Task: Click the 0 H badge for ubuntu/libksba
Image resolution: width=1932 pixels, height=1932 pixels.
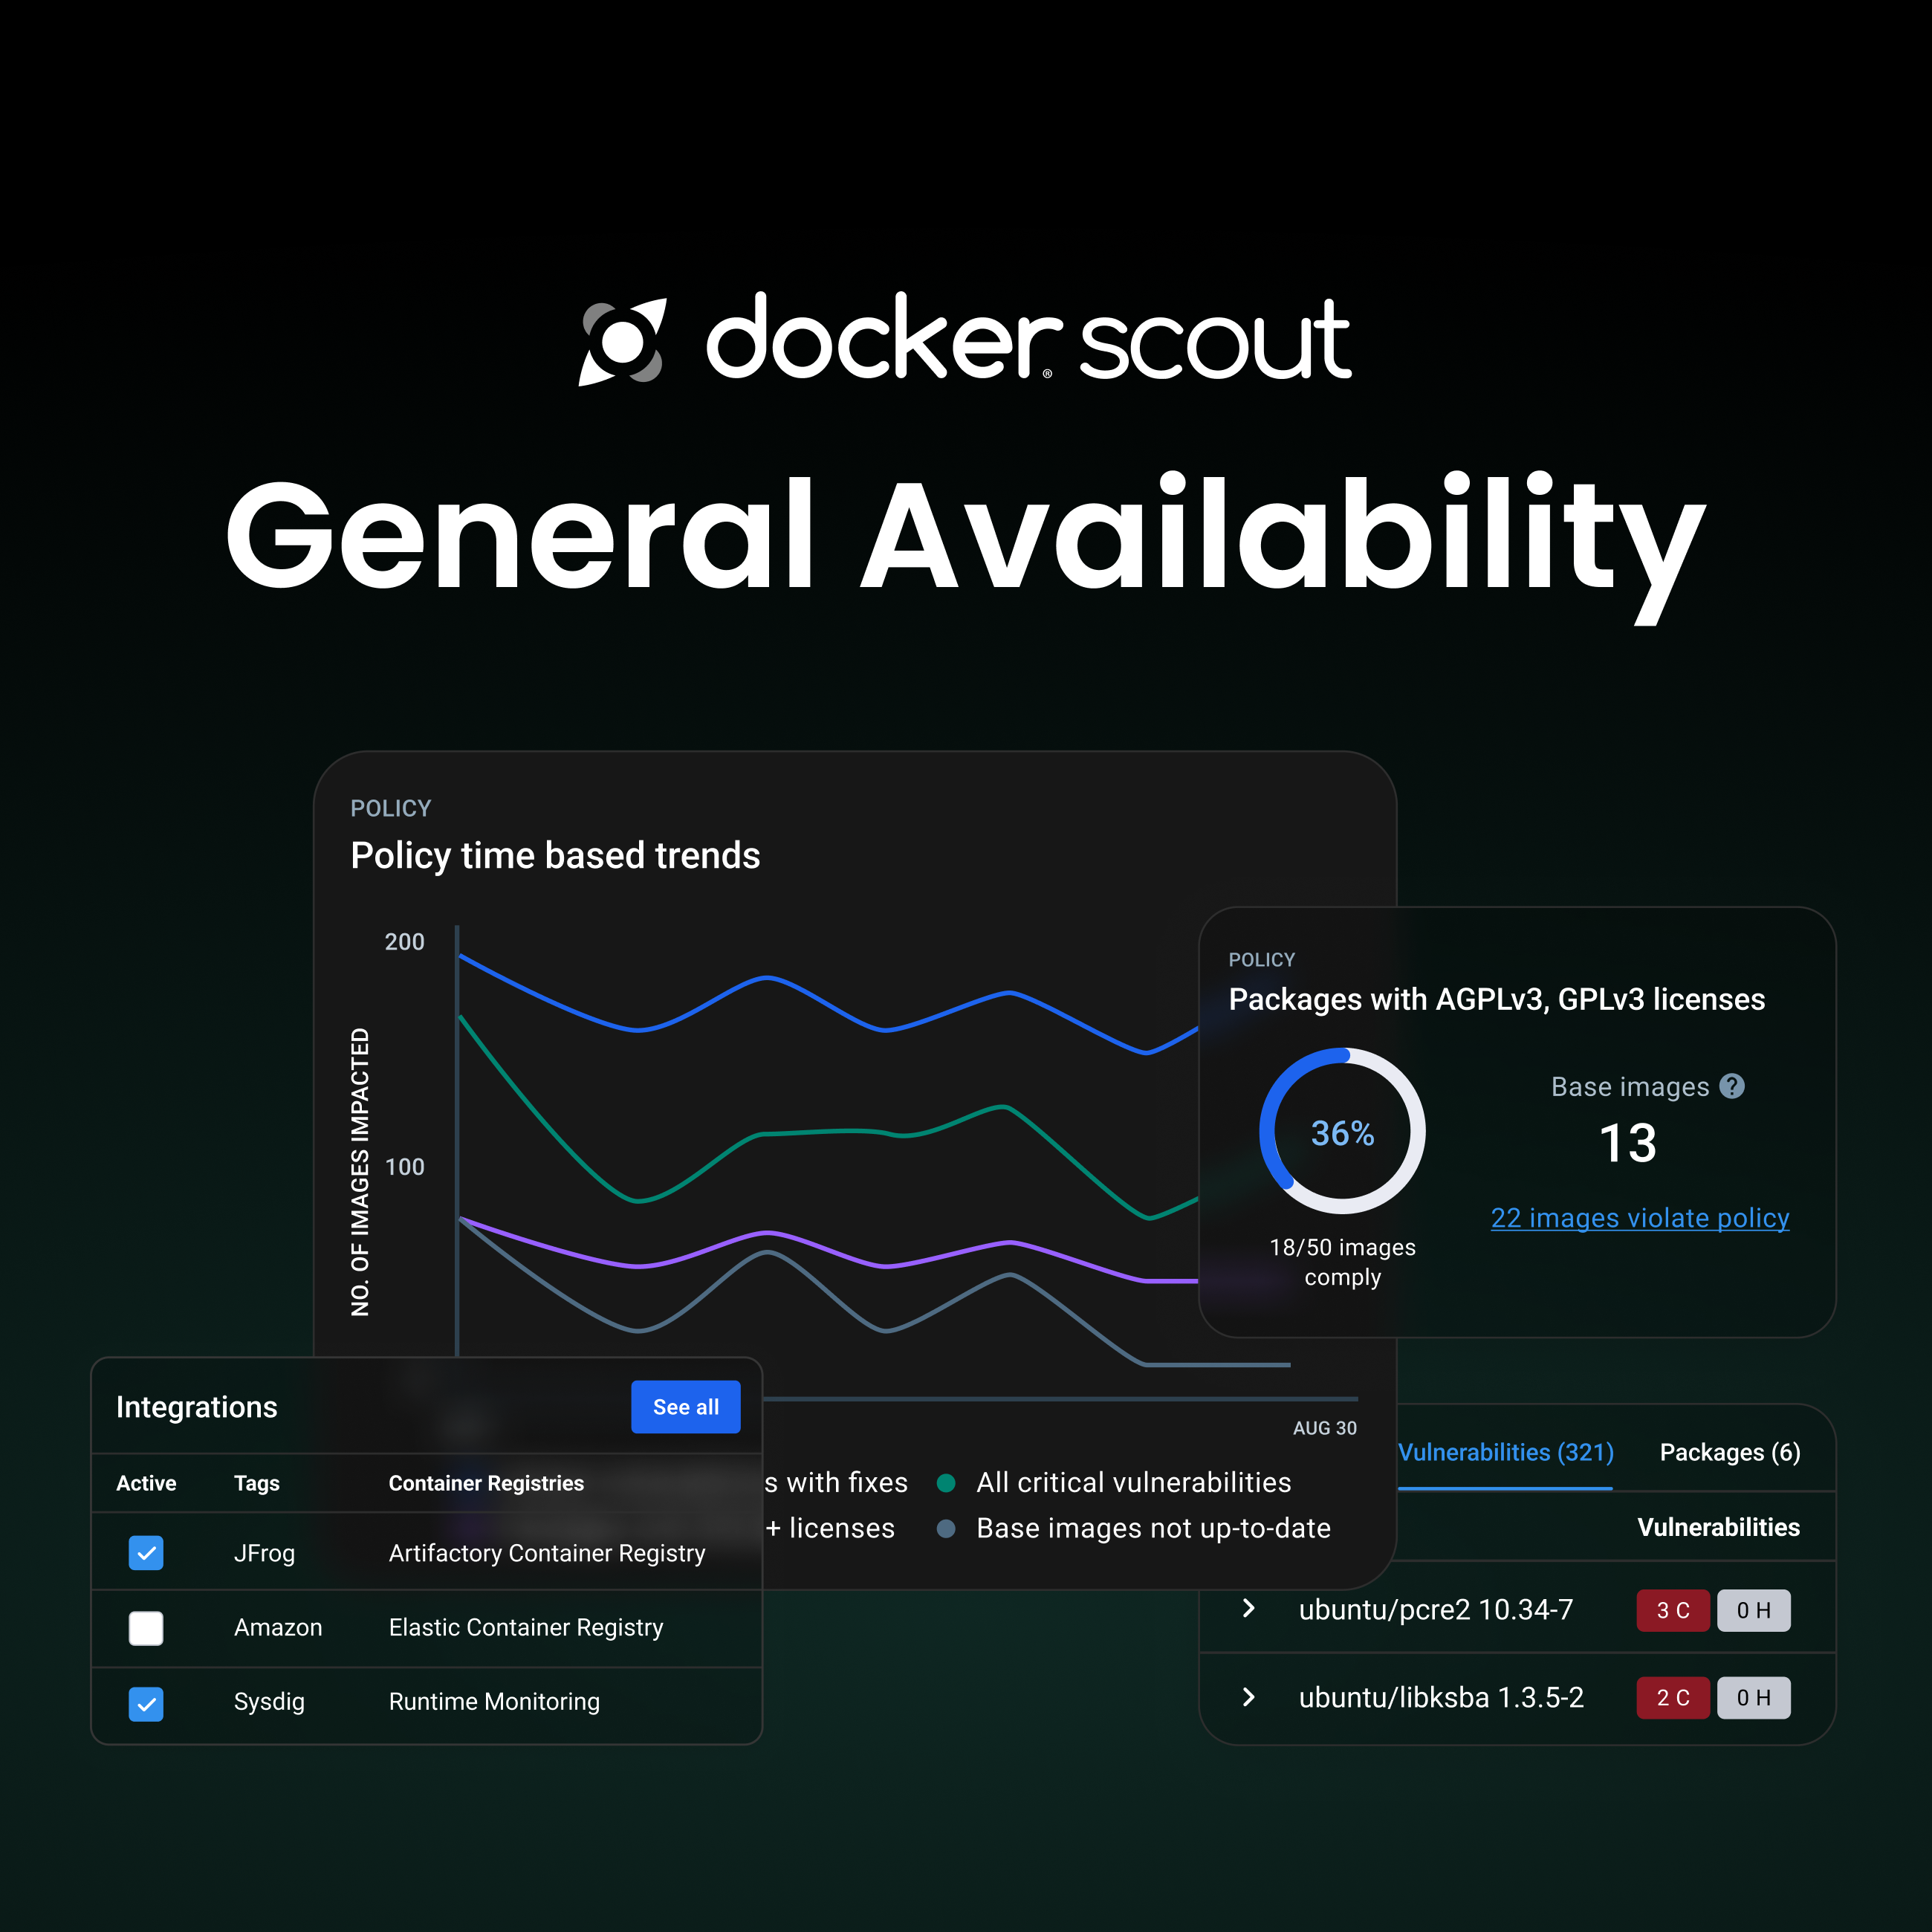Action: coord(1753,1698)
